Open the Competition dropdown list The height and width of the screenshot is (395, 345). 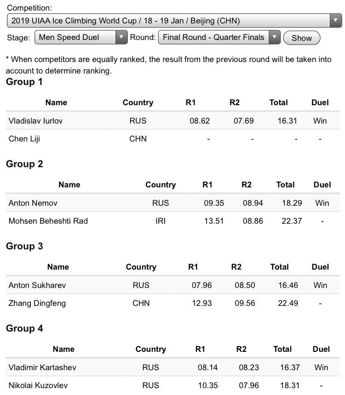(x=174, y=21)
